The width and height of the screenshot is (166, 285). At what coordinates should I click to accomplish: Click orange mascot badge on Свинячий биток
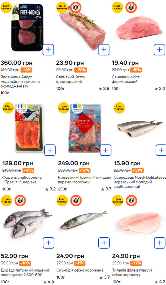click(76, 7)
